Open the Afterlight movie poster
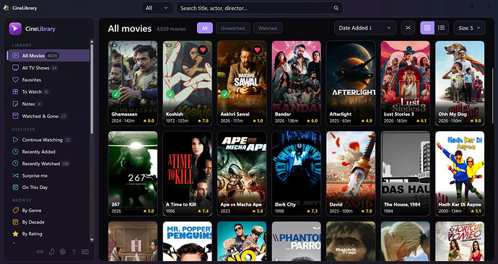 pyautogui.click(x=351, y=83)
